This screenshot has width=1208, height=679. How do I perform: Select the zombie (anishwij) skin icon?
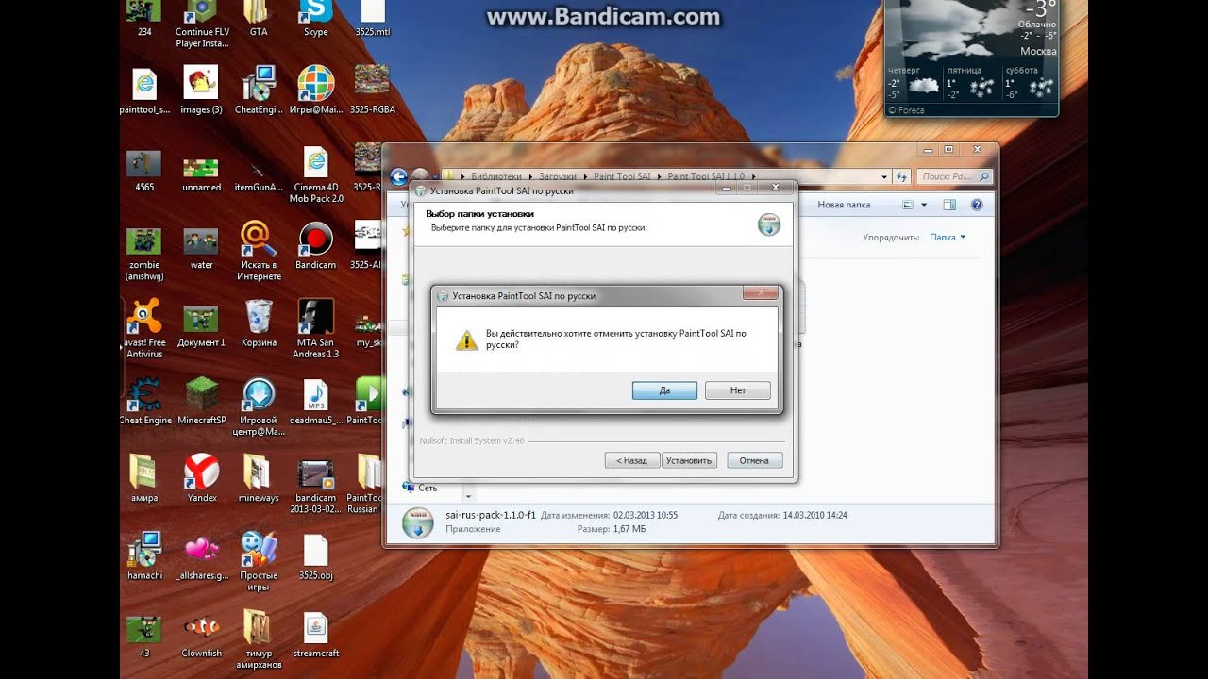point(144,252)
